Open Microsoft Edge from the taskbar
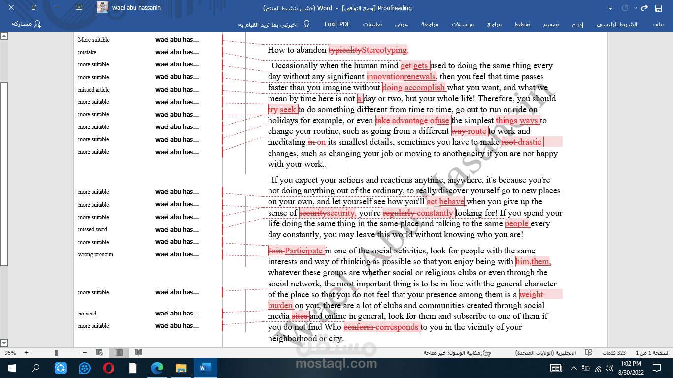673x378 pixels. click(x=157, y=368)
